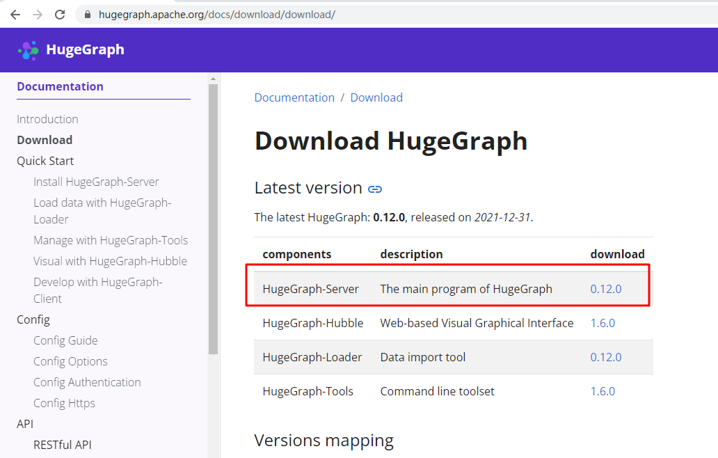
Task: Download HugeGraph-Loader 0.12.0
Action: 606,357
